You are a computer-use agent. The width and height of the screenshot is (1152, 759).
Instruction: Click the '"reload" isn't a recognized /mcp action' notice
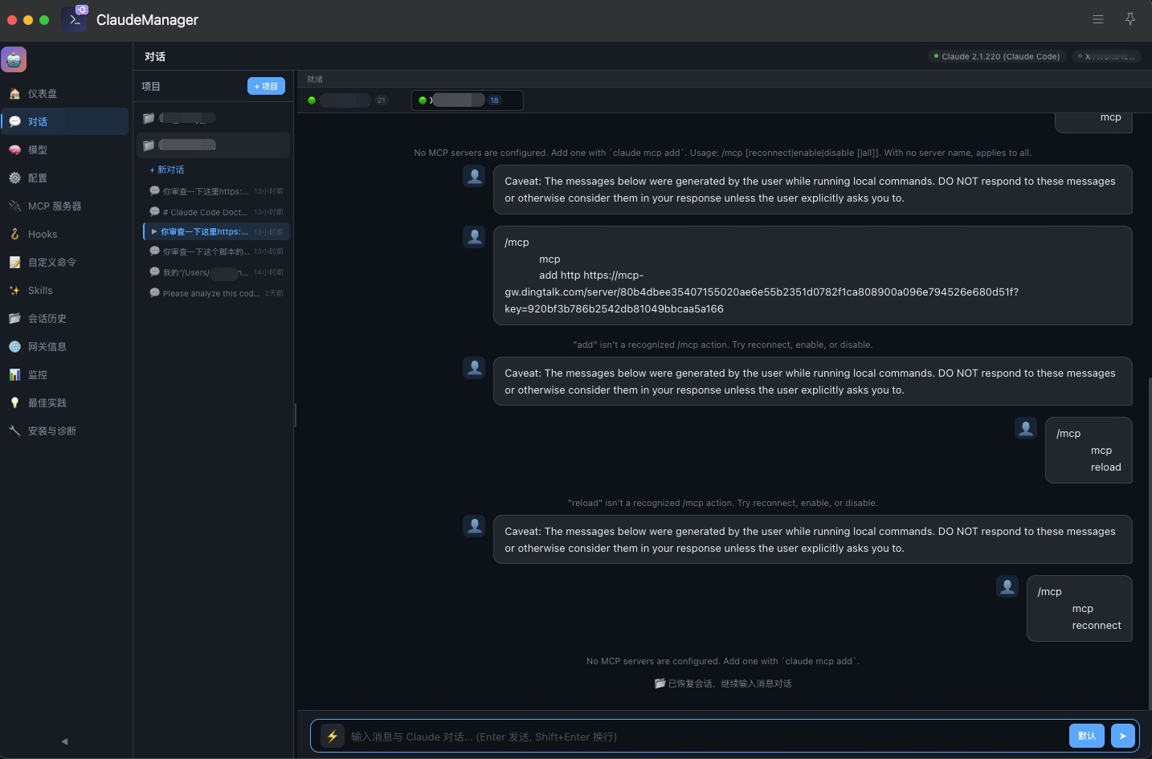723,503
